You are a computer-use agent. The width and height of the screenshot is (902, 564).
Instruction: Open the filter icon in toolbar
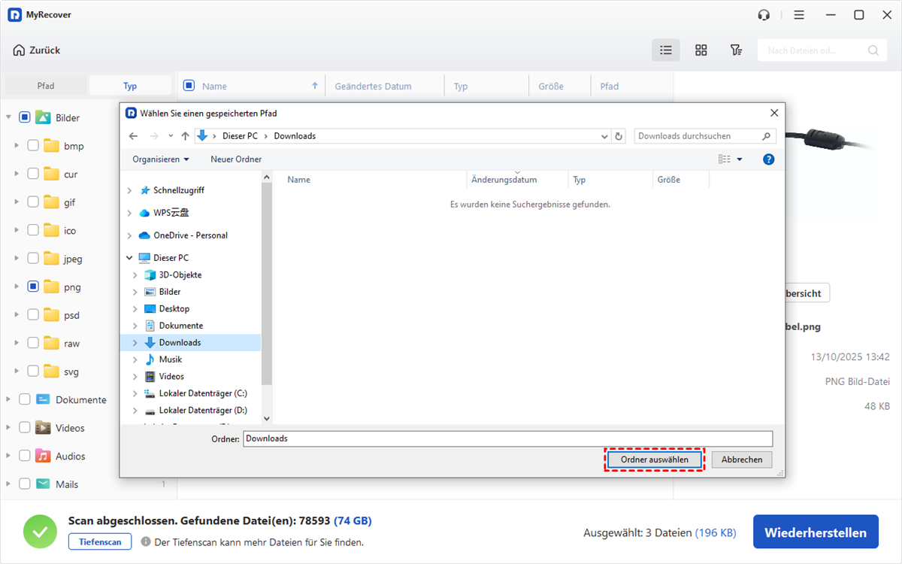736,50
